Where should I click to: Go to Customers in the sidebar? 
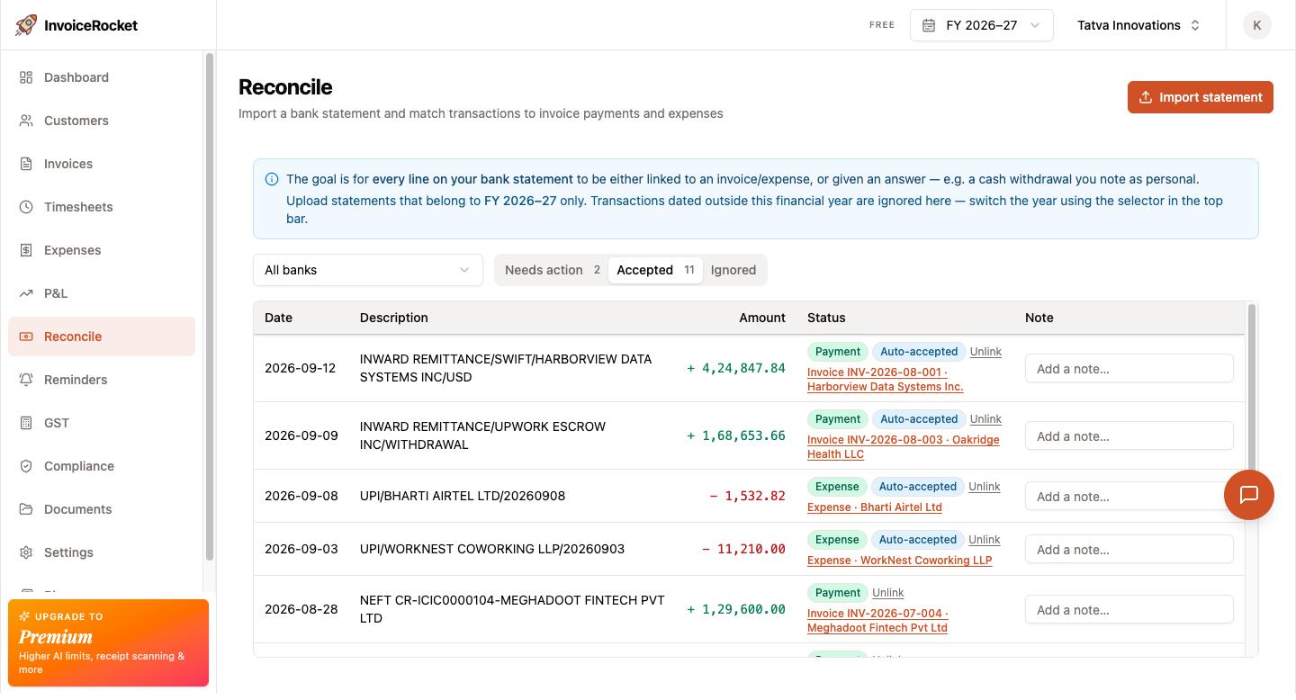(x=102, y=121)
